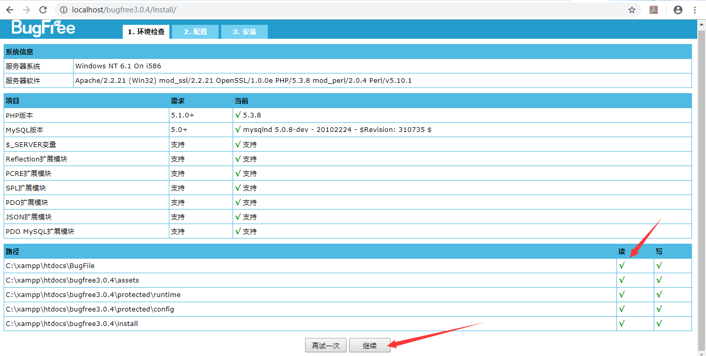Click inside the browser address bar

click(x=207, y=9)
